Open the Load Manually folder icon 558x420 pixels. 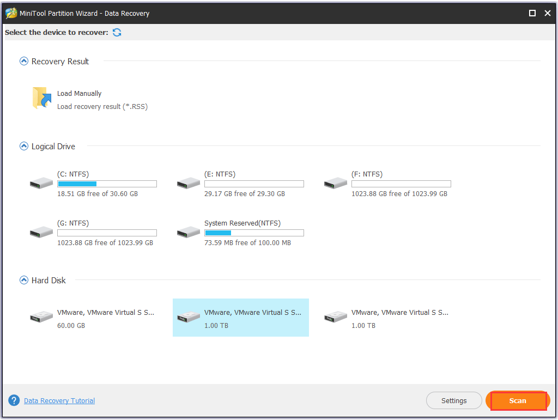click(x=41, y=99)
